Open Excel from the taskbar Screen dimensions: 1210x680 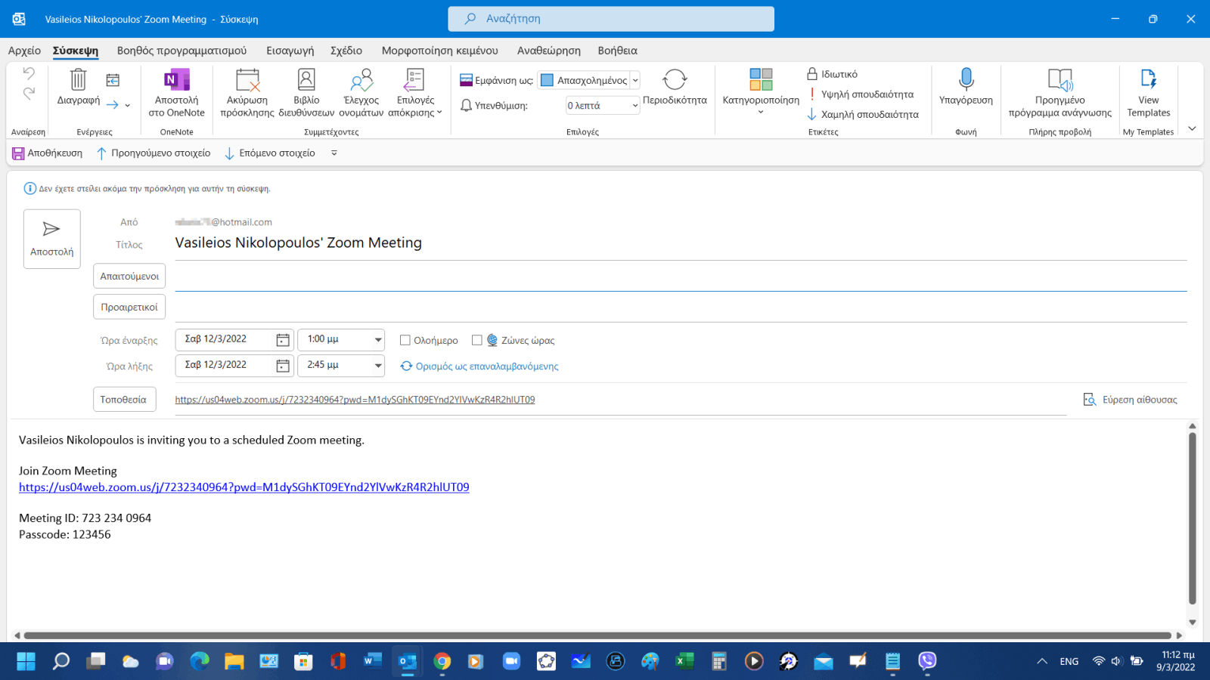click(x=684, y=661)
